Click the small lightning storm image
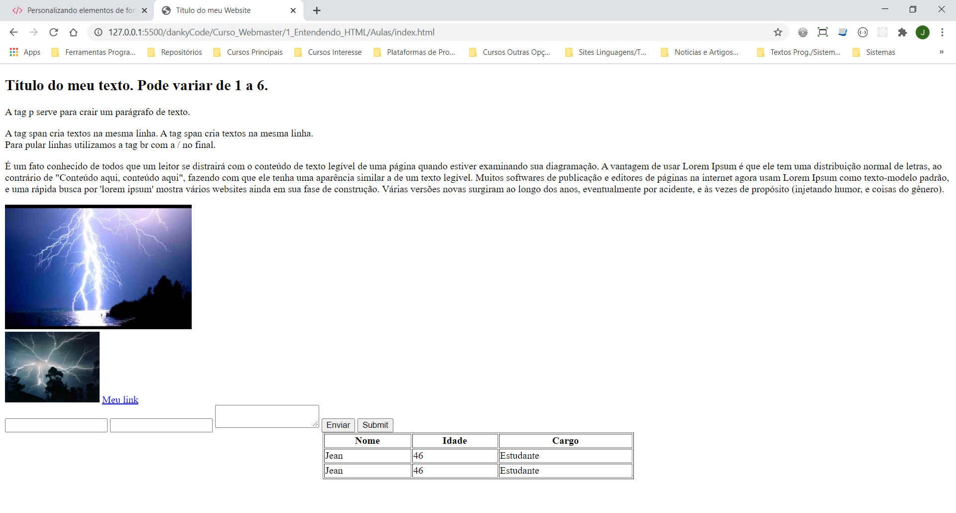The image size is (956, 513). point(52,367)
